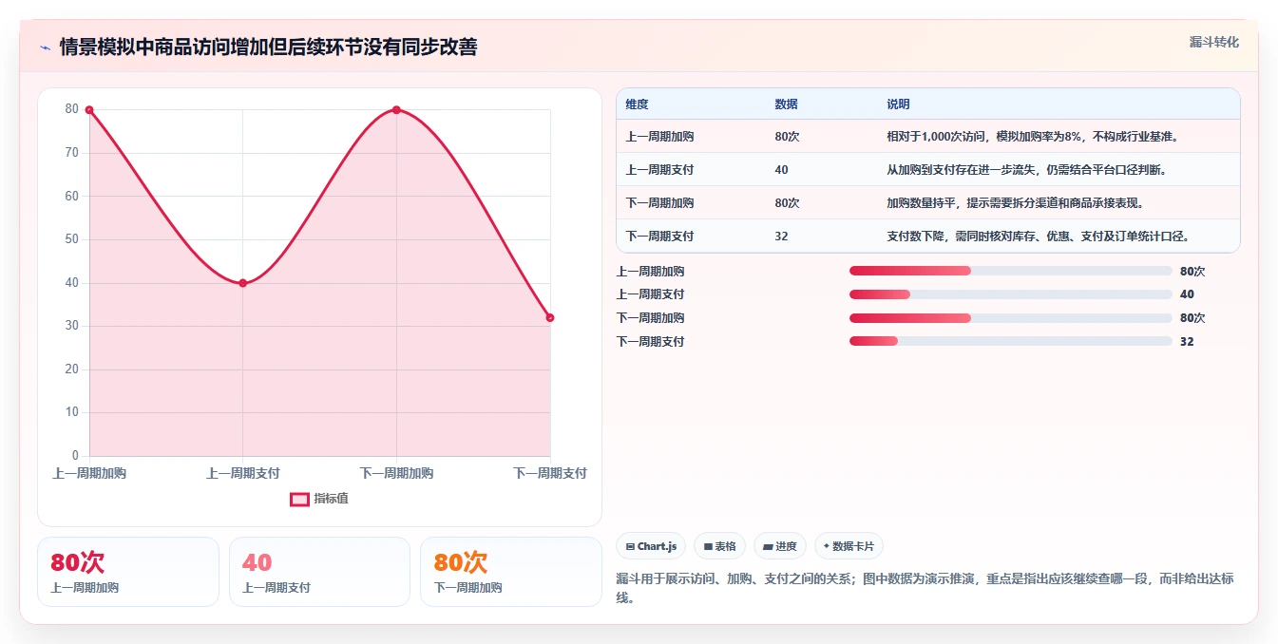Click the 说明 column header
The width and height of the screenshot is (1278, 644).
point(898,104)
